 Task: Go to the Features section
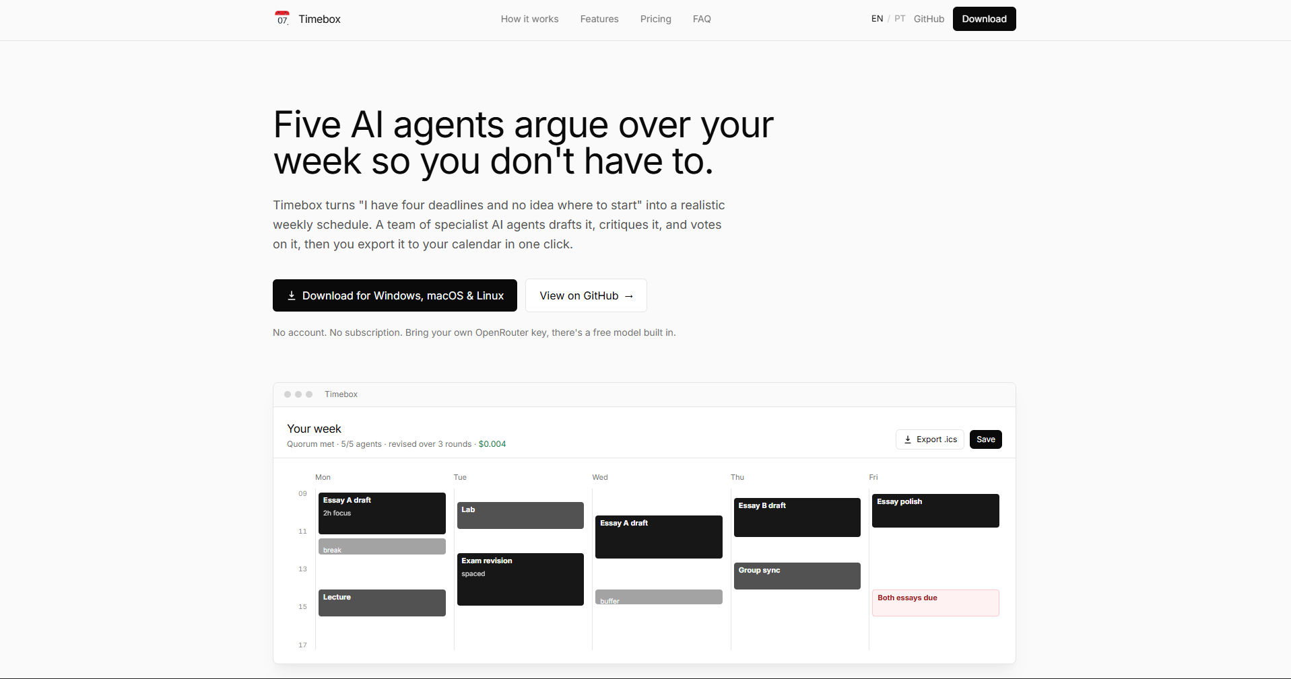(x=599, y=19)
